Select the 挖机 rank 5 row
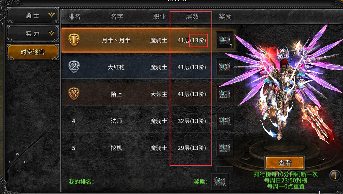The width and height of the screenshot is (343, 194). coord(149,148)
